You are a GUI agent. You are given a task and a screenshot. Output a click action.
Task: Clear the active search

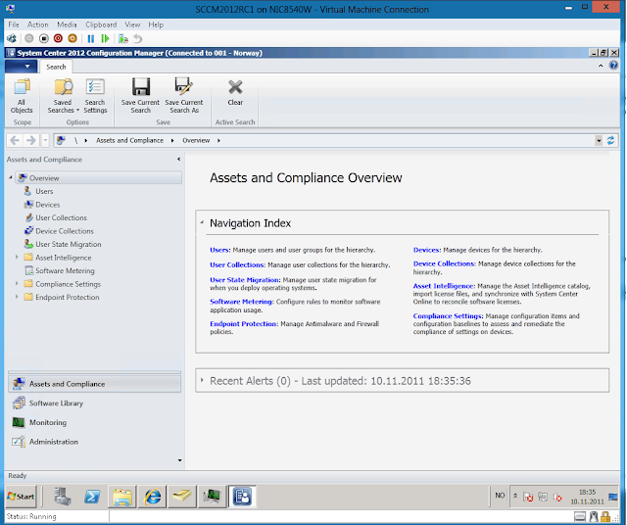[x=235, y=93]
